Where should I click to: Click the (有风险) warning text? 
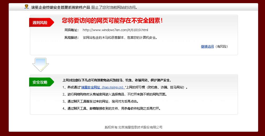(222, 47)
